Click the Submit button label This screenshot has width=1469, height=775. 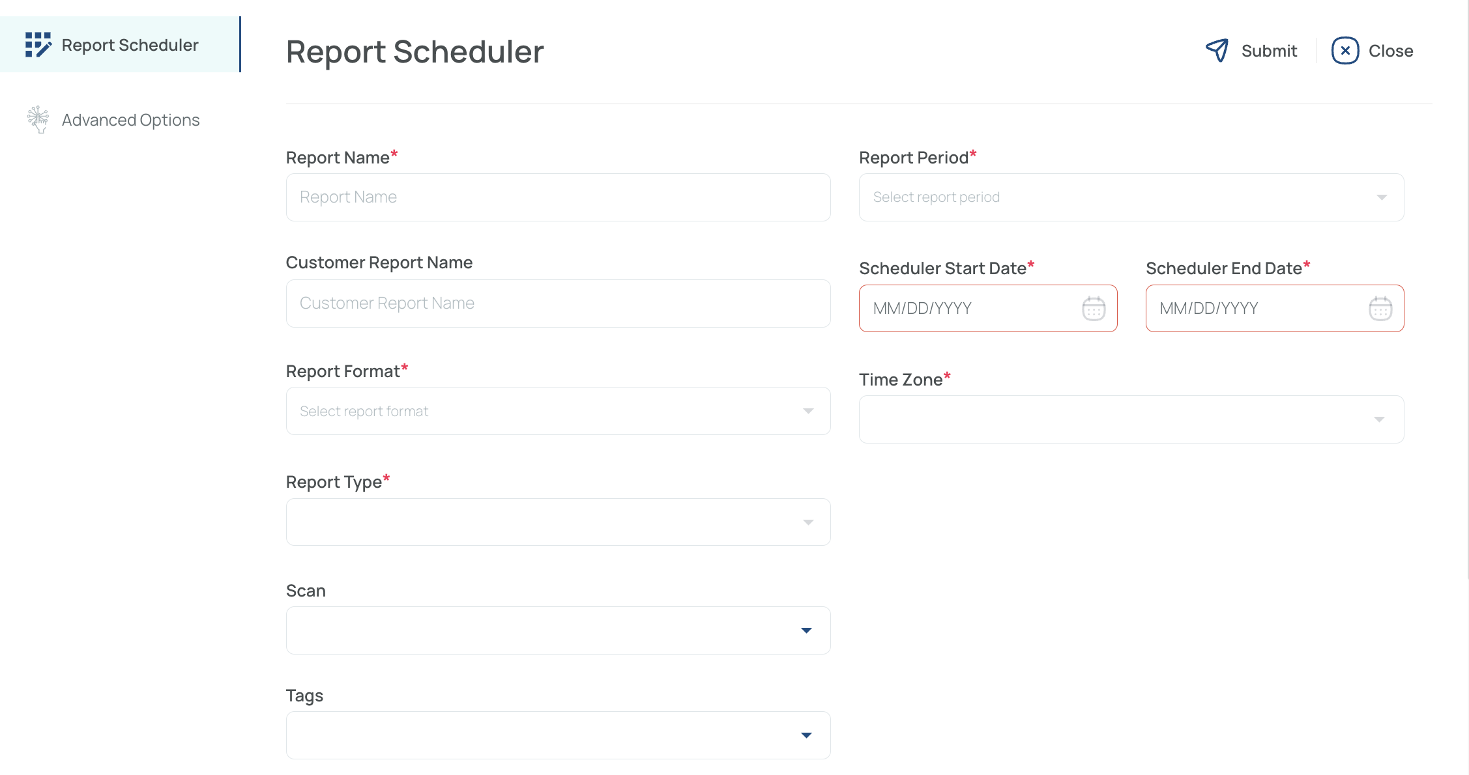tap(1269, 51)
